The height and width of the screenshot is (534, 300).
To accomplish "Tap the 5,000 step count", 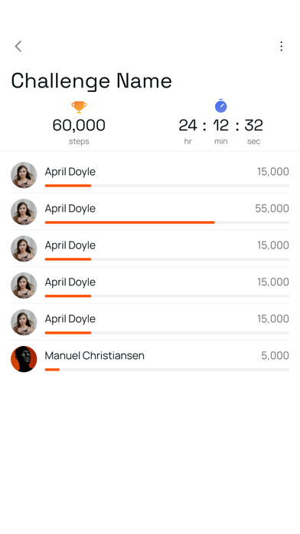I will tap(275, 355).
